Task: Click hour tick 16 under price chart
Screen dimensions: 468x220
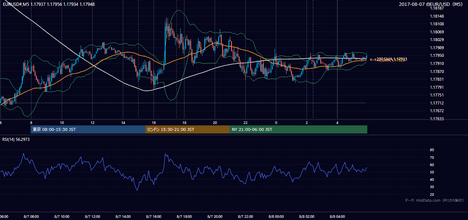Action: point(154,122)
